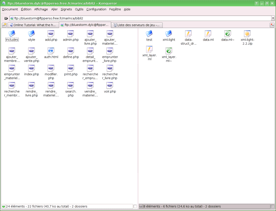Expand the location bar history dropdown
This screenshot has width=276, height=211.
(273, 18)
